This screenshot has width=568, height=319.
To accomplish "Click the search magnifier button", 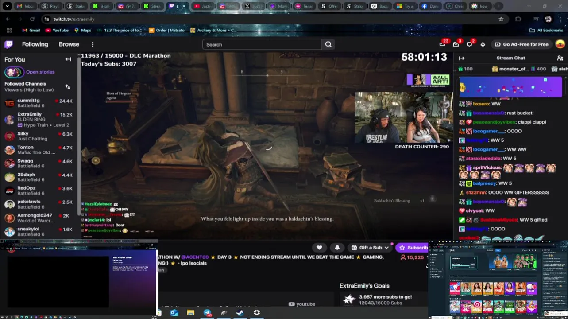I will click(x=328, y=44).
